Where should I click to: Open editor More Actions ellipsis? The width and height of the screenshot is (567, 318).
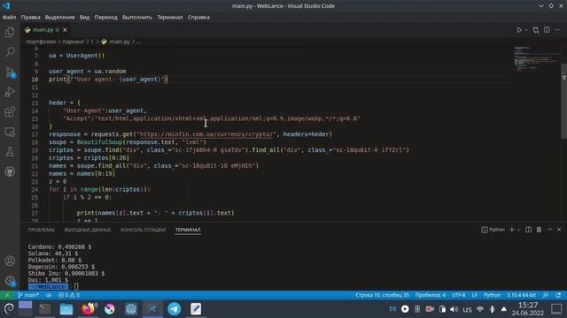(x=557, y=30)
